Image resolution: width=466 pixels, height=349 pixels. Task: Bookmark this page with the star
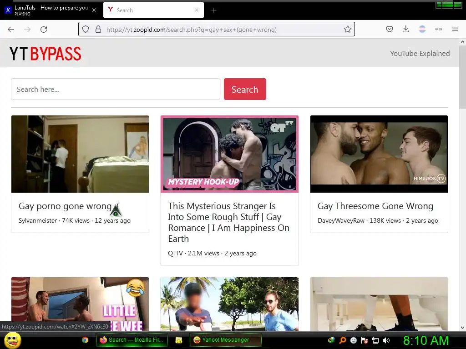coord(347,30)
